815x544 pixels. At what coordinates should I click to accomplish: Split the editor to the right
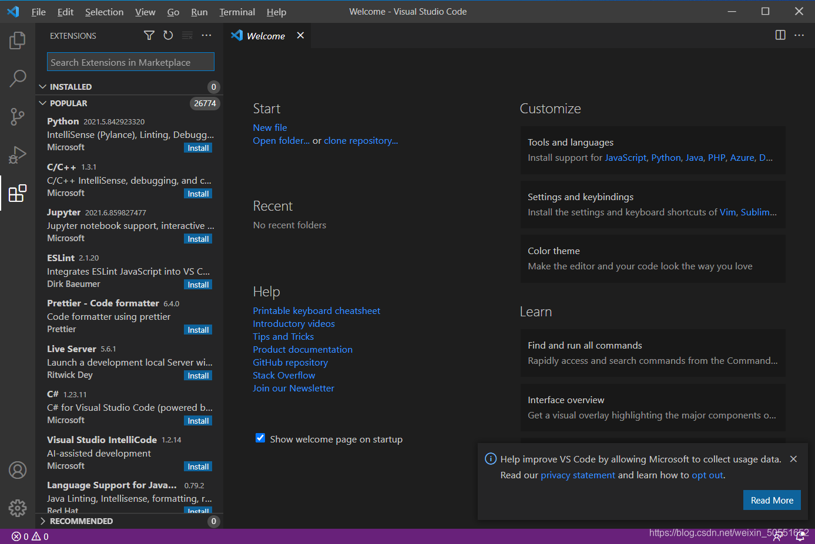[780, 35]
